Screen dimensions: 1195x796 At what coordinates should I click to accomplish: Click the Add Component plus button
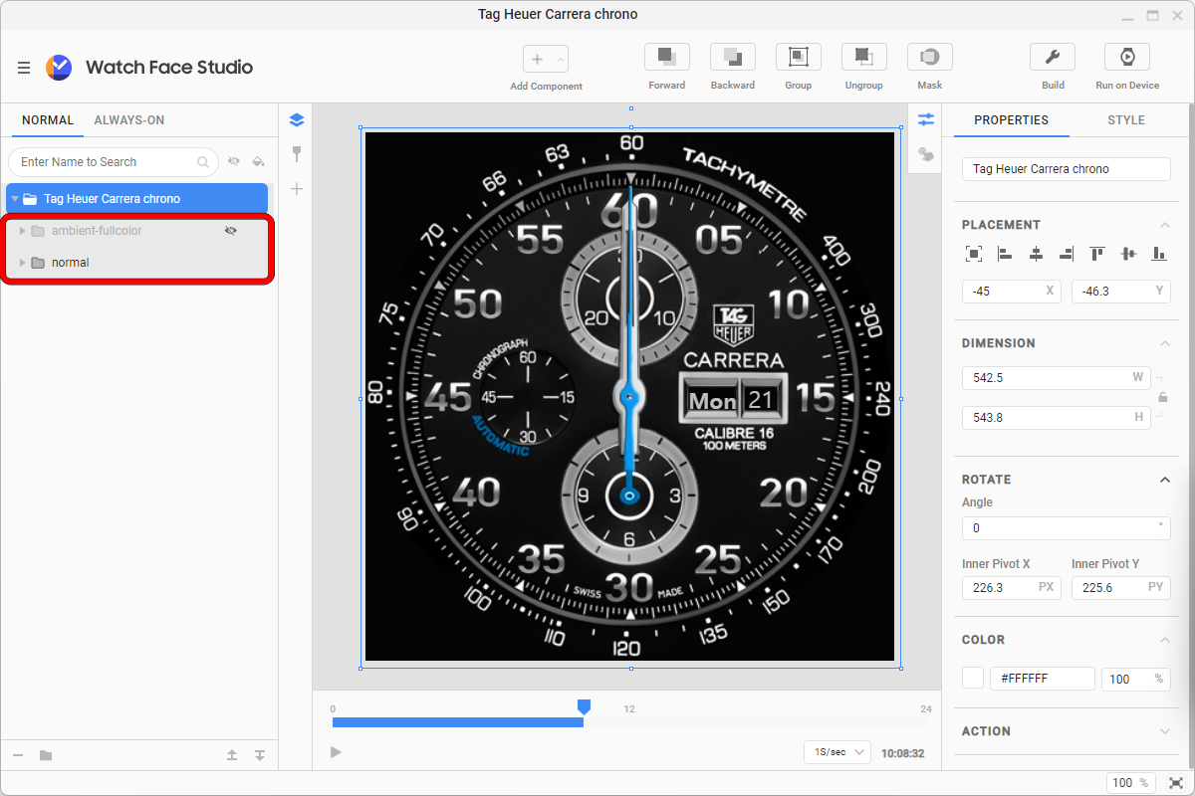pos(537,60)
